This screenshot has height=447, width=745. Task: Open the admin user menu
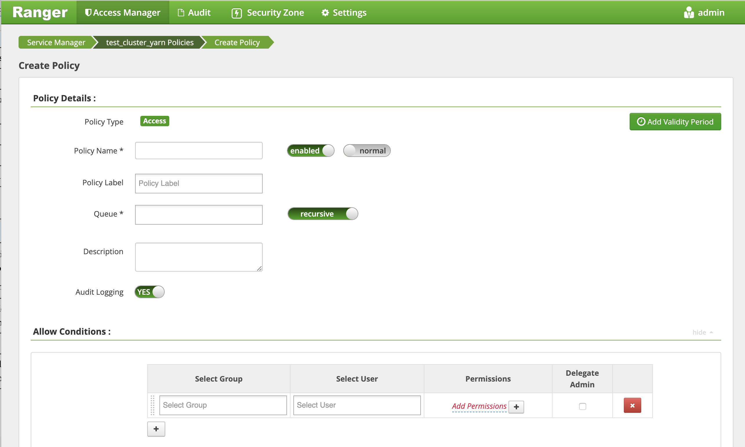(x=704, y=12)
